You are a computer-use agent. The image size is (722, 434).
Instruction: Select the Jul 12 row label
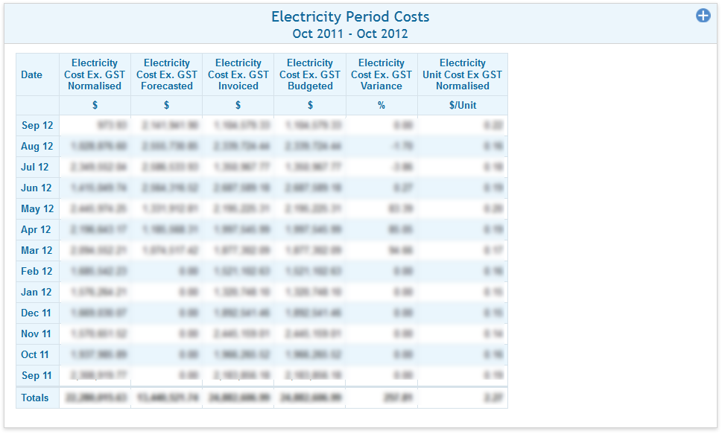tap(35, 167)
